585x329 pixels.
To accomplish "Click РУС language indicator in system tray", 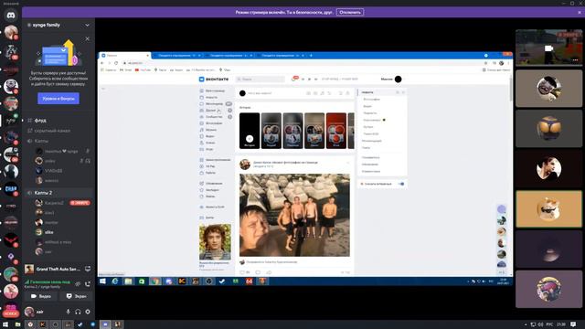I will tap(549, 324).
